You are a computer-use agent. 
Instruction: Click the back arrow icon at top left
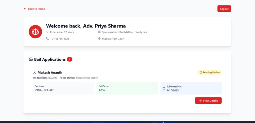[x=25, y=9]
